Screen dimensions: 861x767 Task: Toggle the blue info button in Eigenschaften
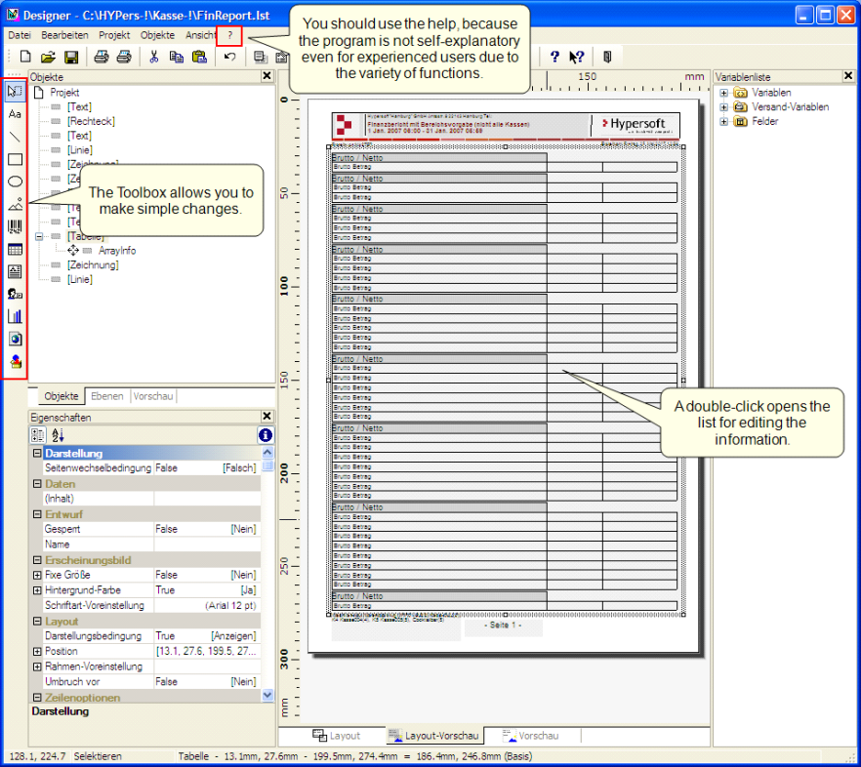pyautogui.click(x=266, y=435)
